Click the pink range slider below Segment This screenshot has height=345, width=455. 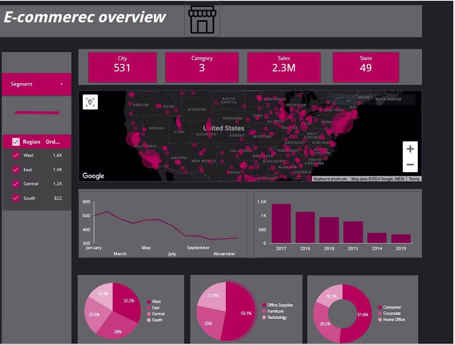[37, 112]
